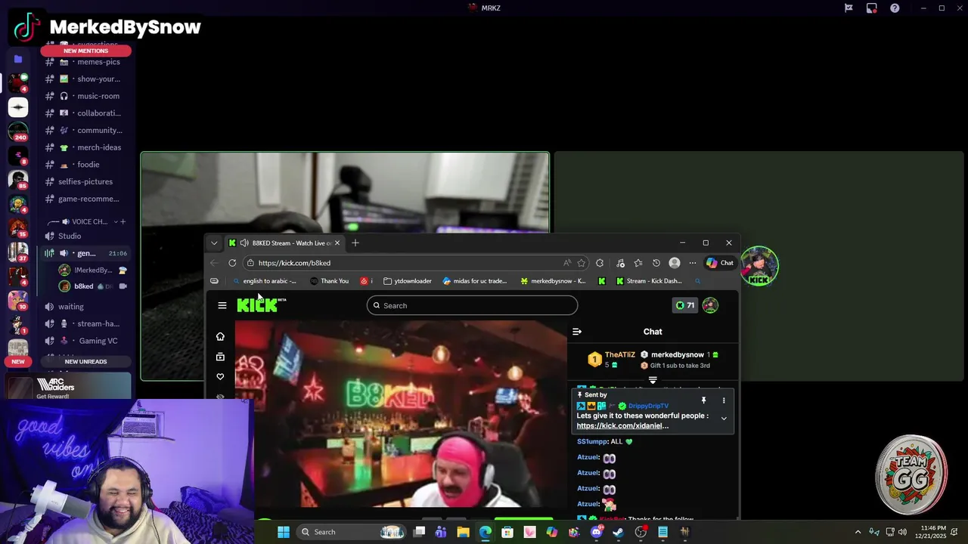Open kick.com/xidaniel link in pinned message

coord(622,425)
